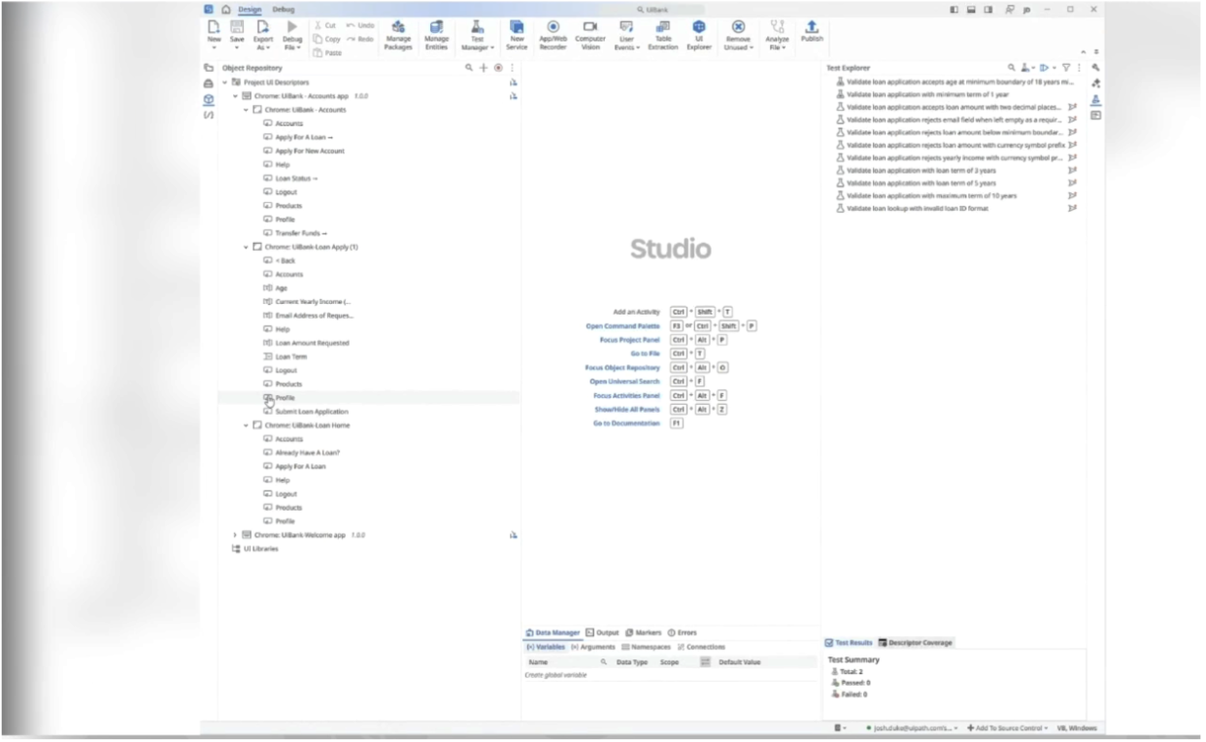Collapse the Chrome: UiBank-Loan Apply screen node
Viewport: 1206px width, 742px height.
pos(247,247)
